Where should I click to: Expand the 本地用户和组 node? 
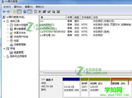(x=8, y=37)
